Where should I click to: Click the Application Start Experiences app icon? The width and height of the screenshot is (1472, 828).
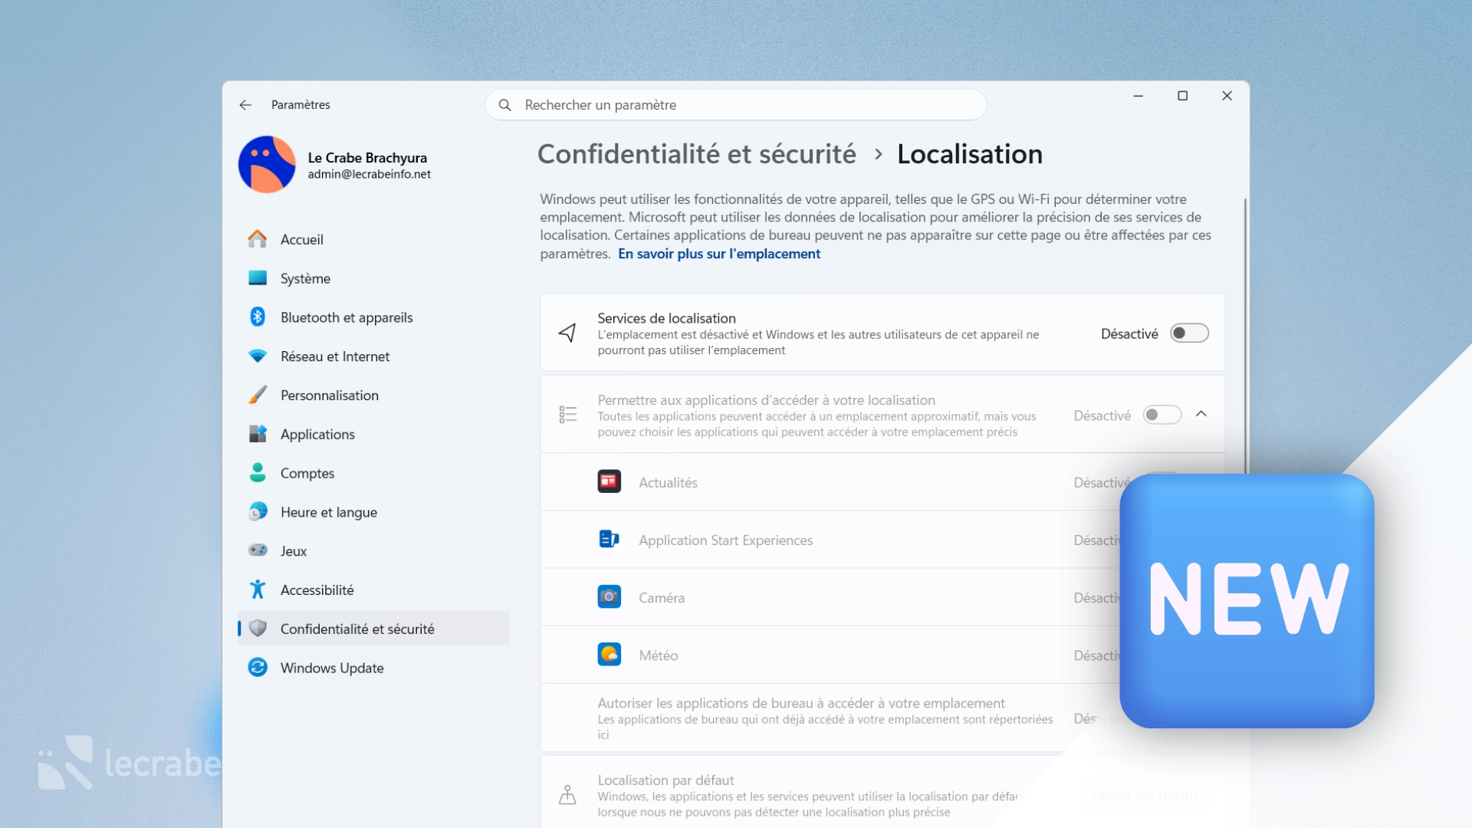(609, 540)
